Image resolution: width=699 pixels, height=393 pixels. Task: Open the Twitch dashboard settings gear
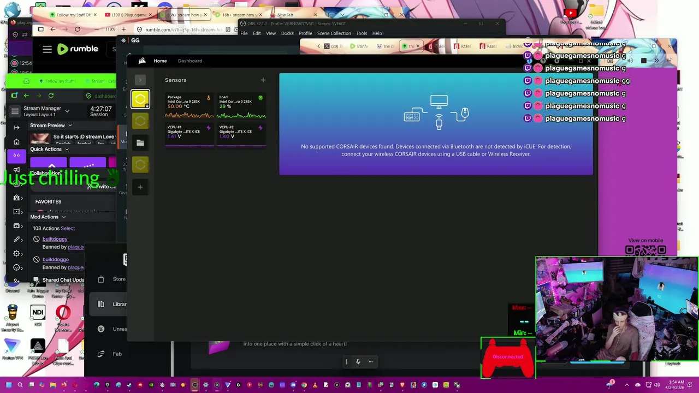16,254
